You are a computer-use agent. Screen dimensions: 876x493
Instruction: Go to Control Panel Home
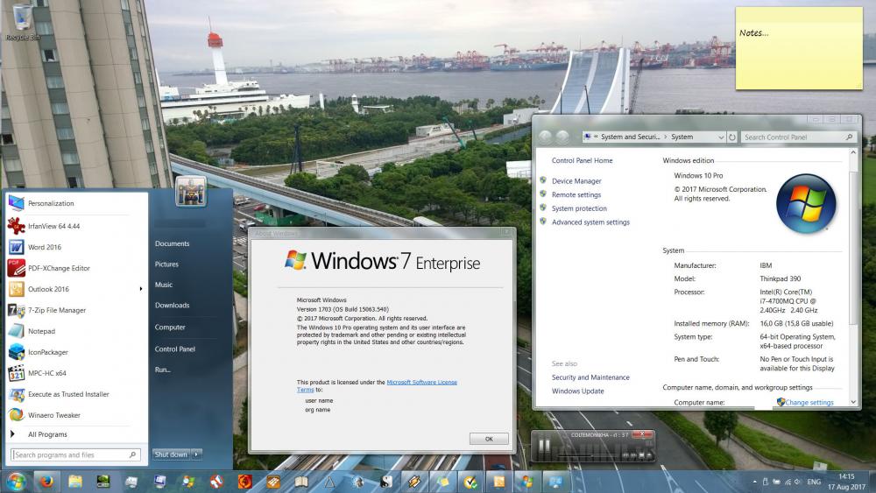(583, 160)
